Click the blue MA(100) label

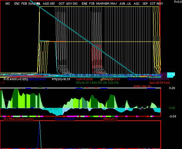click(x=137, y=79)
